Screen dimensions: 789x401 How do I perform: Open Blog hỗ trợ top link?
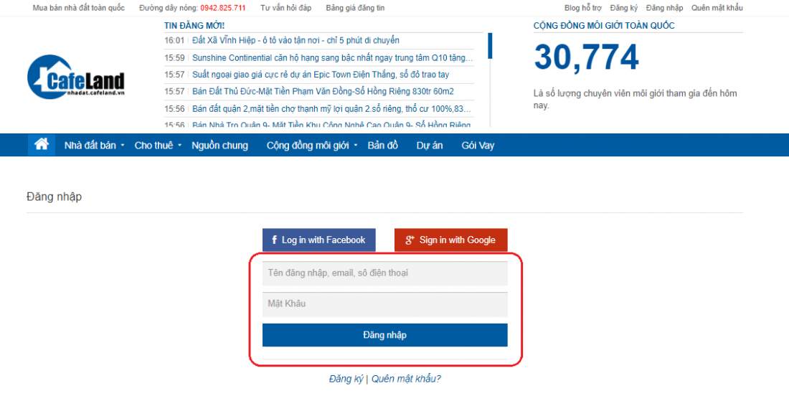coord(582,8)
